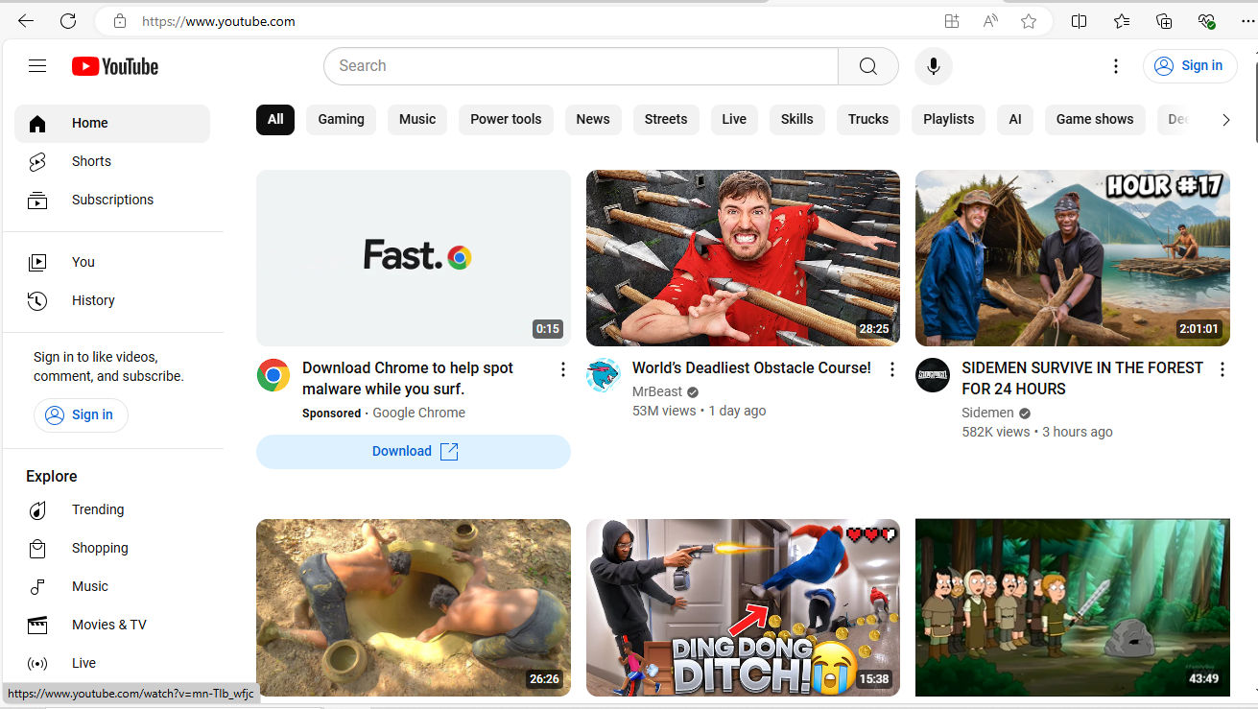1258x709 pixels.
Task: Open the YouTube settings three-dot menu
Action: coord(1116,65)
